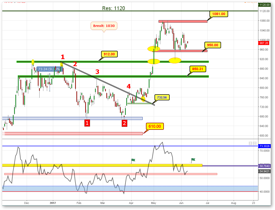Click the Jun label on time axis
Viewport: 275px width, 210px height.
click(x=181, y=203)
